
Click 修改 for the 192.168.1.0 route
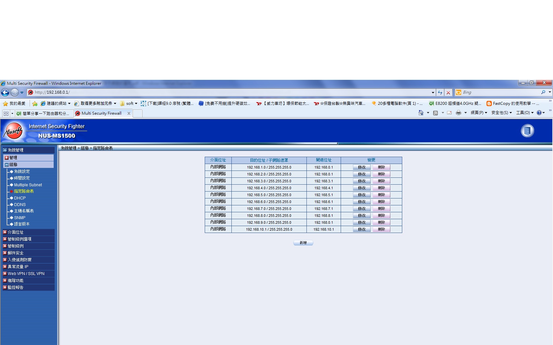click(x=362, y=167)
